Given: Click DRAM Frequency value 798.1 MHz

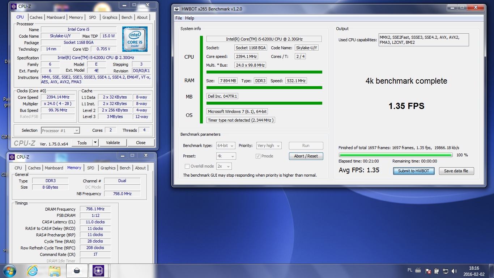Looking at the screenshot, I should pyautogui.click(x=95, y=209).
